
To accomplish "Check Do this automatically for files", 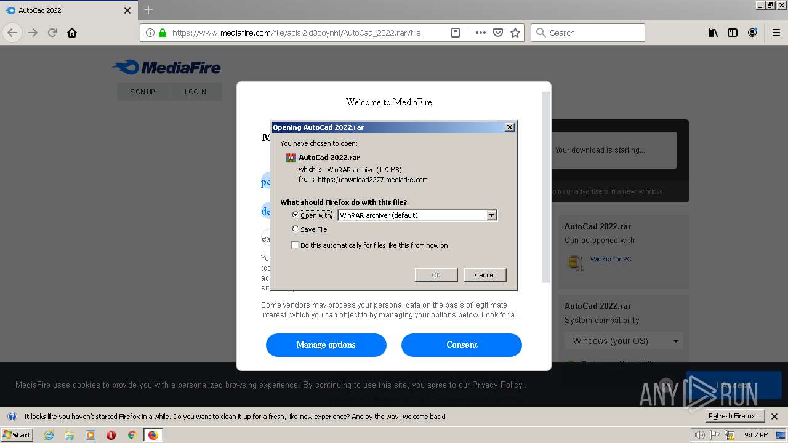I will [295, 245].
